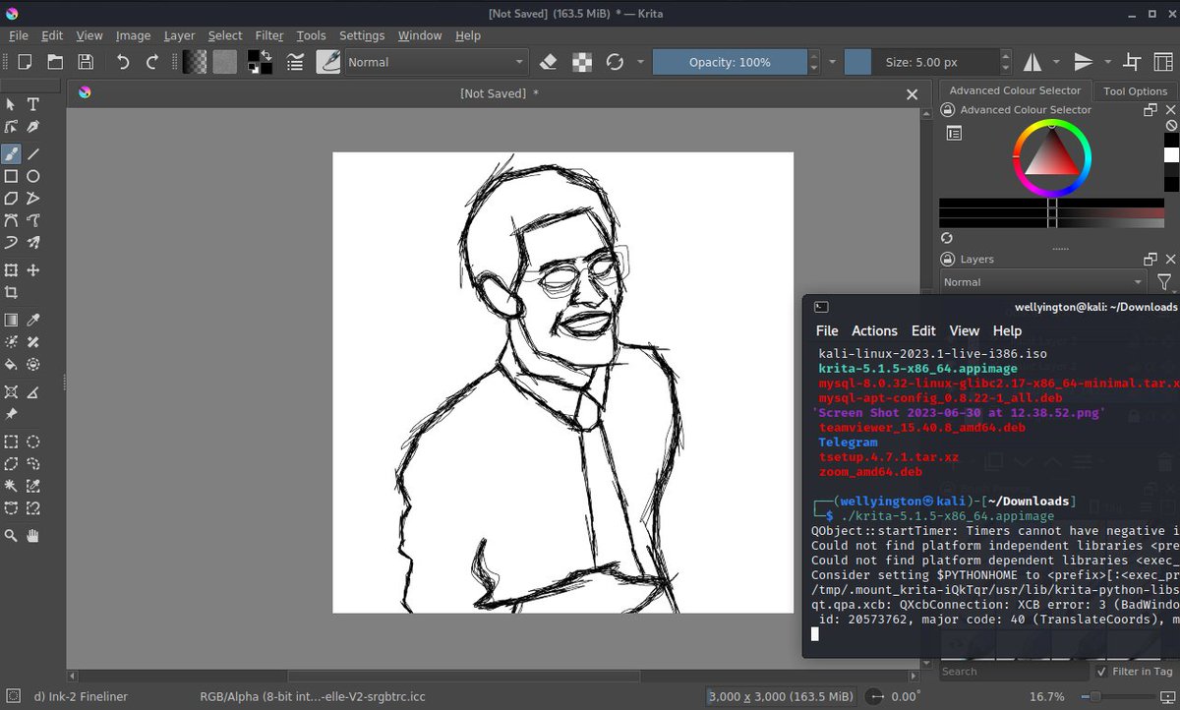This screenshot has width=1180, height=710.
Task: Save the document via toolbar icon
Action: pos(86,62)
